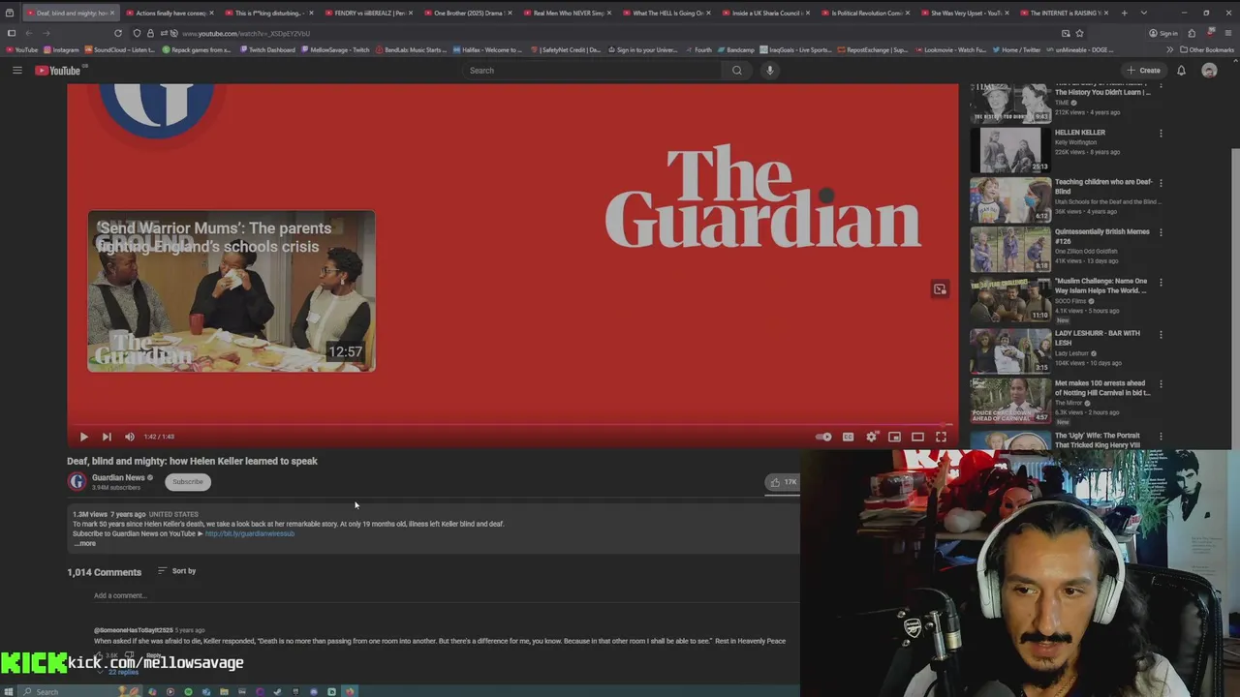Click the video progress bar

[512, 424]
